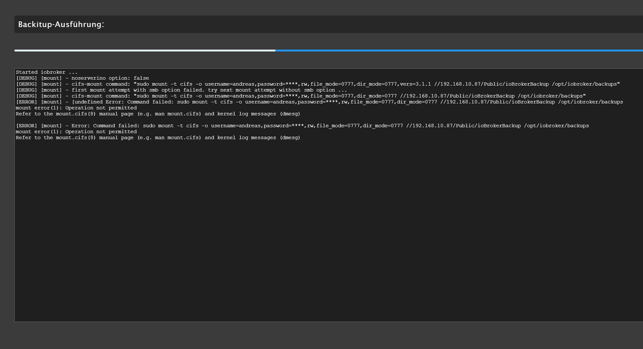Select the second "[ERROR] [mount] - Error: Command failed" line
The height and width of the screenshot is (349, 643).
[x=302, y=125]
